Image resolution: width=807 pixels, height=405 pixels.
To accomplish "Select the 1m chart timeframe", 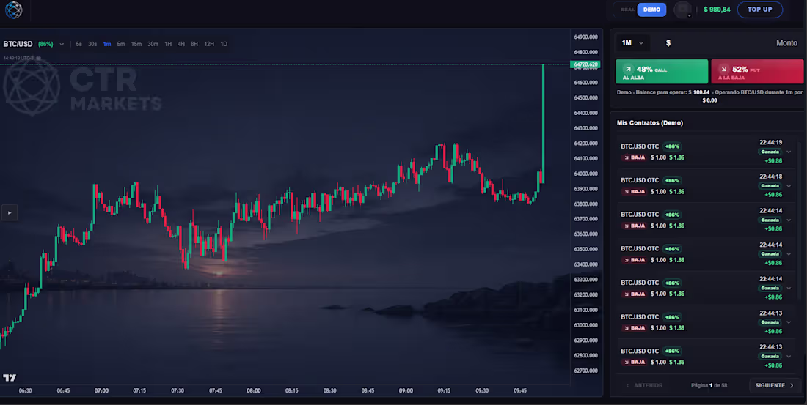I will coord(107,44).
